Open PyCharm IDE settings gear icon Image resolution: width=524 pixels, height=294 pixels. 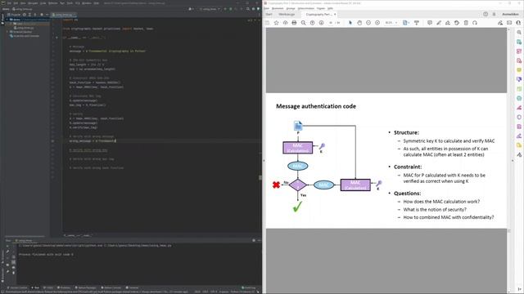pyautogui.click(x=253, y=9)
